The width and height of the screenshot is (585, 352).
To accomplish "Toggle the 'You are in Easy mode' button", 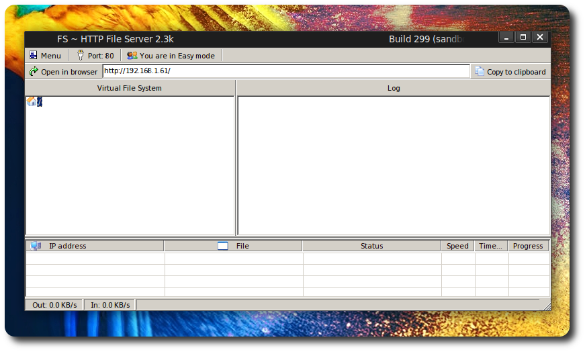I will (171, 56).
